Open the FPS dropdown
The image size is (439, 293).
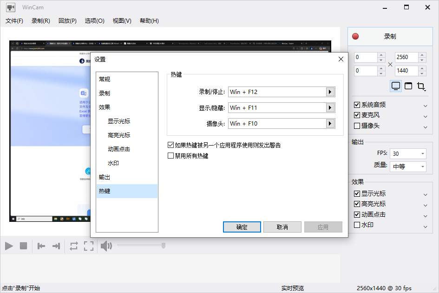408,153
